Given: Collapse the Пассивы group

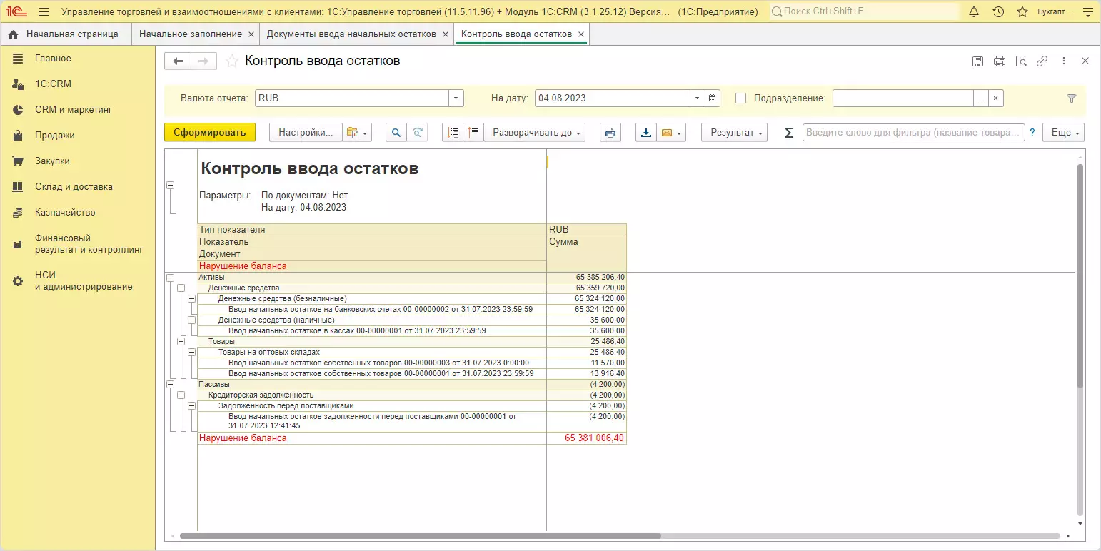Looking at the screenshot, I should pyautogui.click(x=170, y=384).
